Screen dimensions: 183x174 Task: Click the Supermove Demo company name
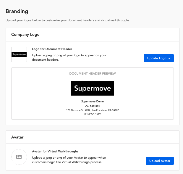pyautogui.click(x=93, y=101)
